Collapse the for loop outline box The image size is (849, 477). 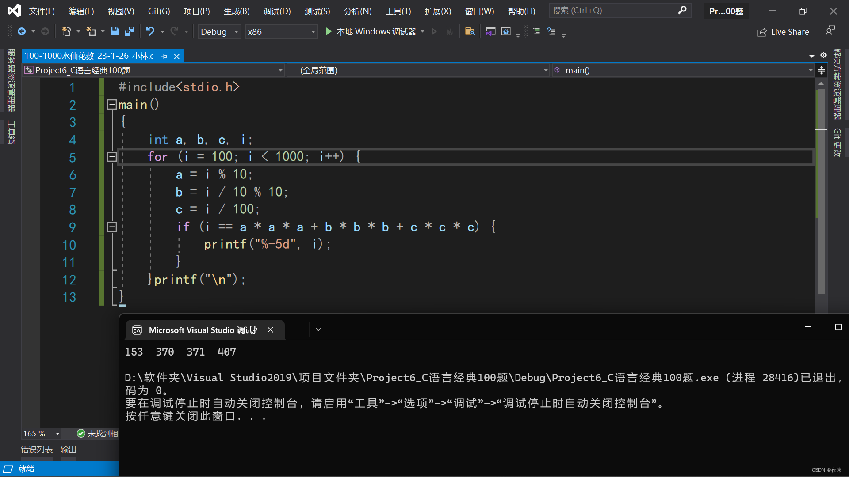(112, 157)
